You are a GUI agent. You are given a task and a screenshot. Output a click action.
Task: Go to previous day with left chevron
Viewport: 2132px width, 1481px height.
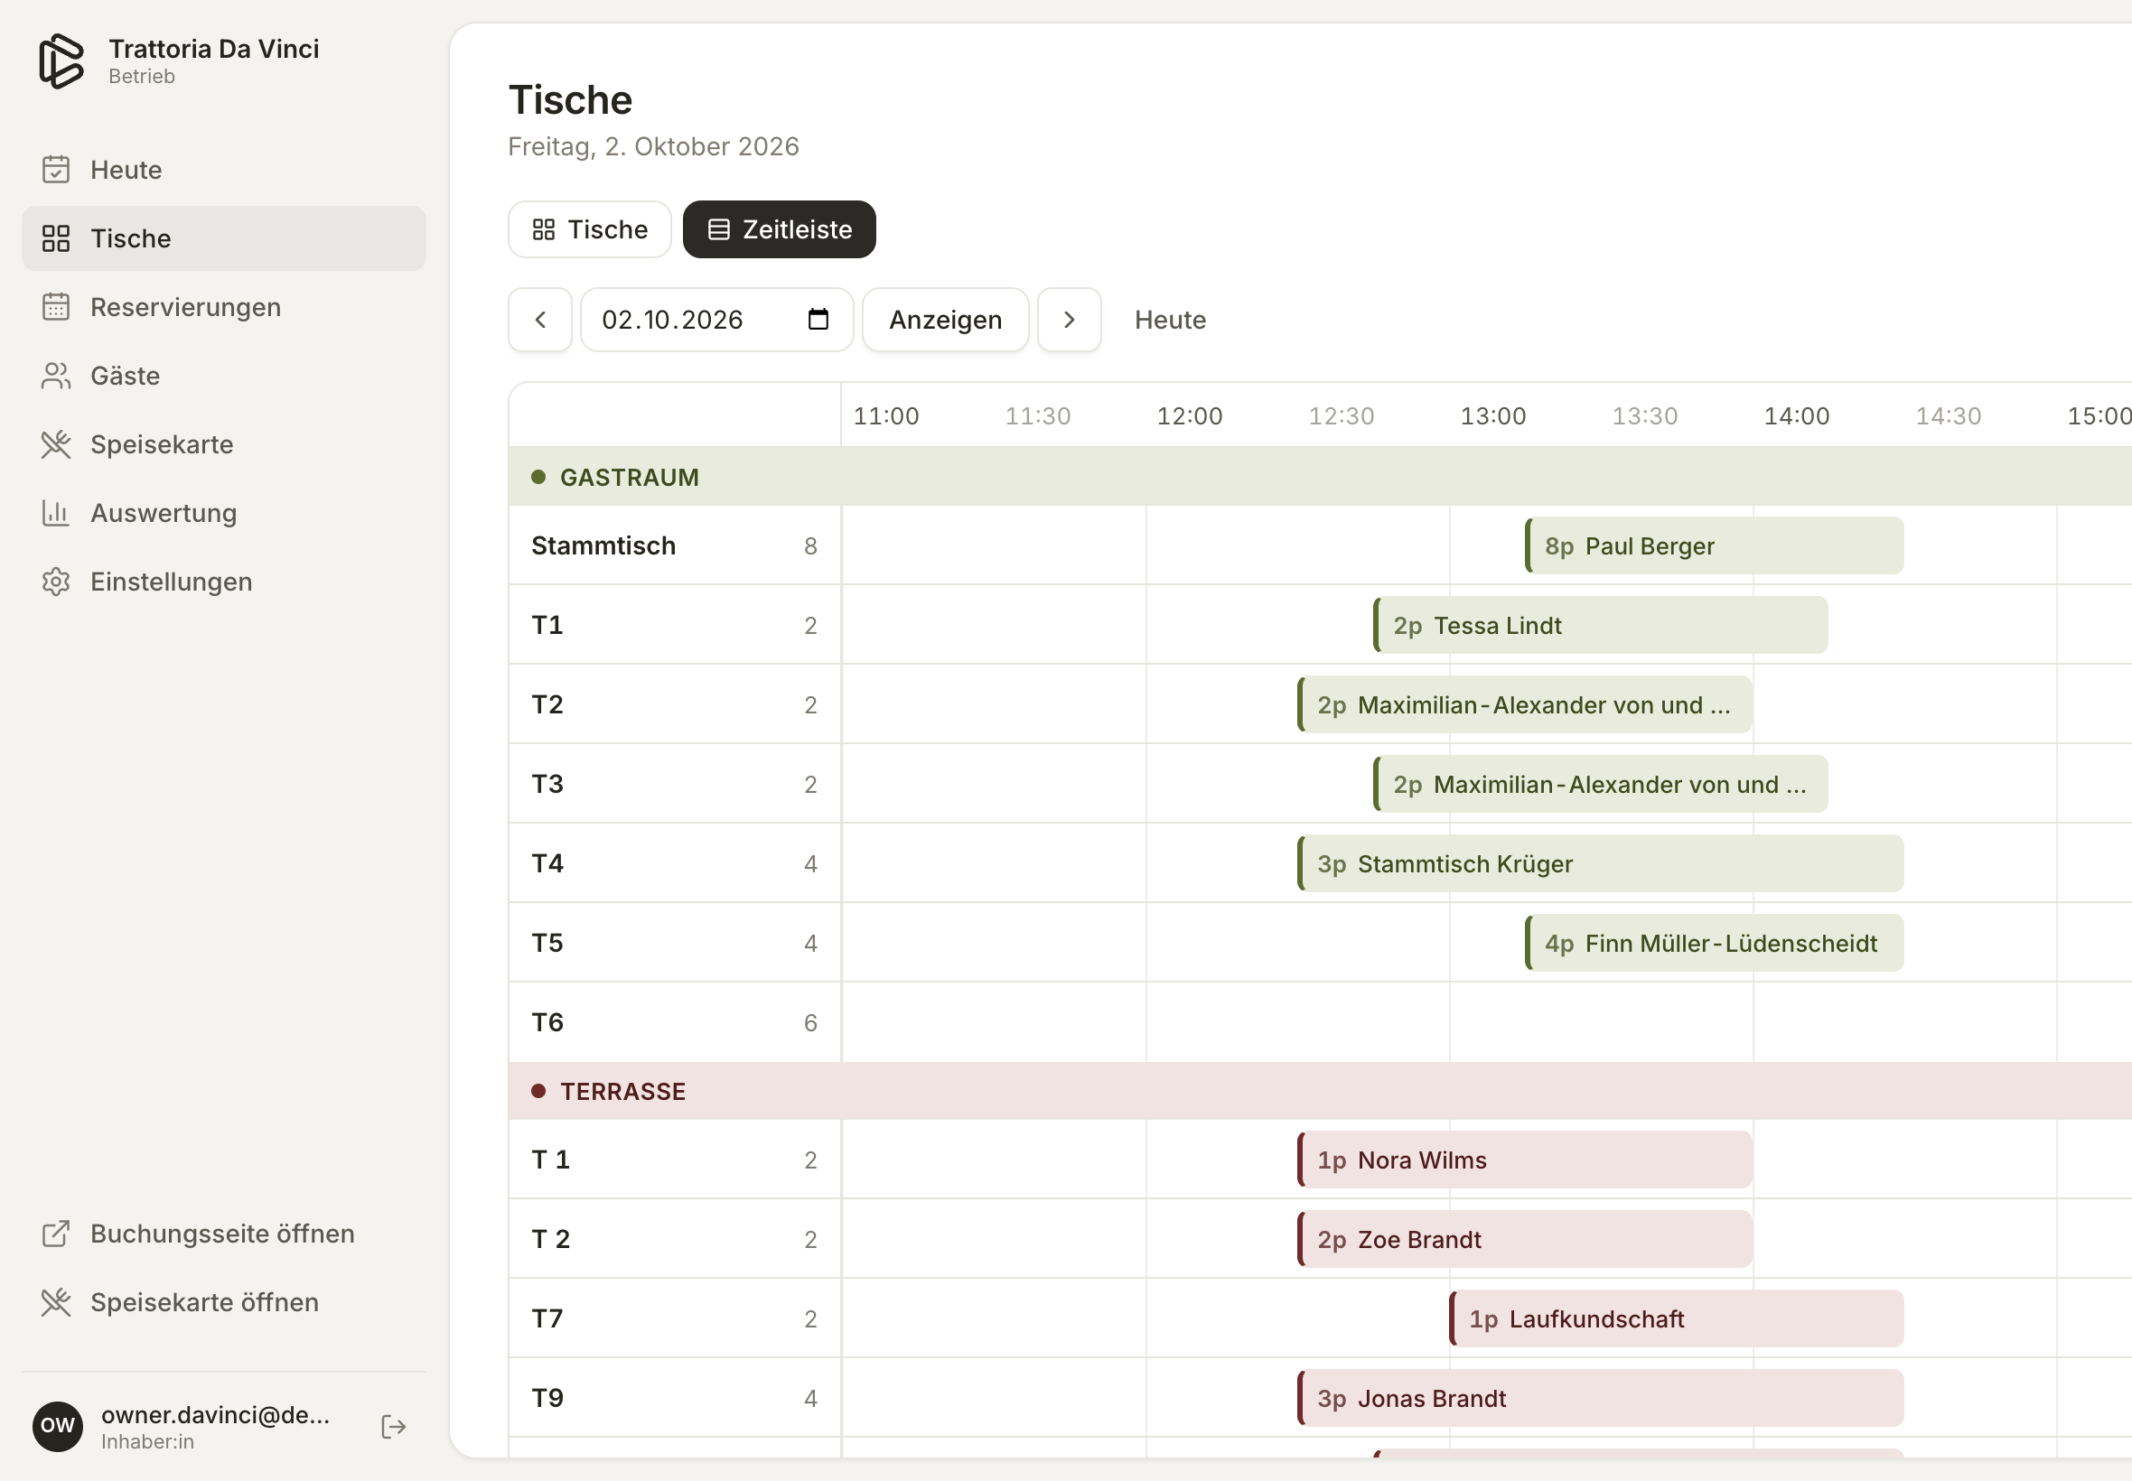[x=540, y=321]
